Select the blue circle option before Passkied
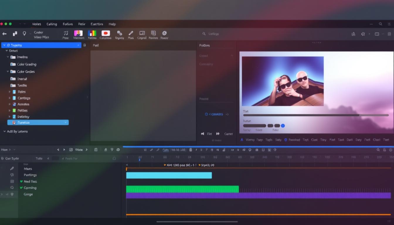Viewport: 394px width, 225px height. [286, 140]
